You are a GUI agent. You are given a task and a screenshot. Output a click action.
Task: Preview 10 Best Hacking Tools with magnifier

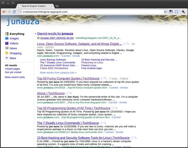click(x=135, y=138)
